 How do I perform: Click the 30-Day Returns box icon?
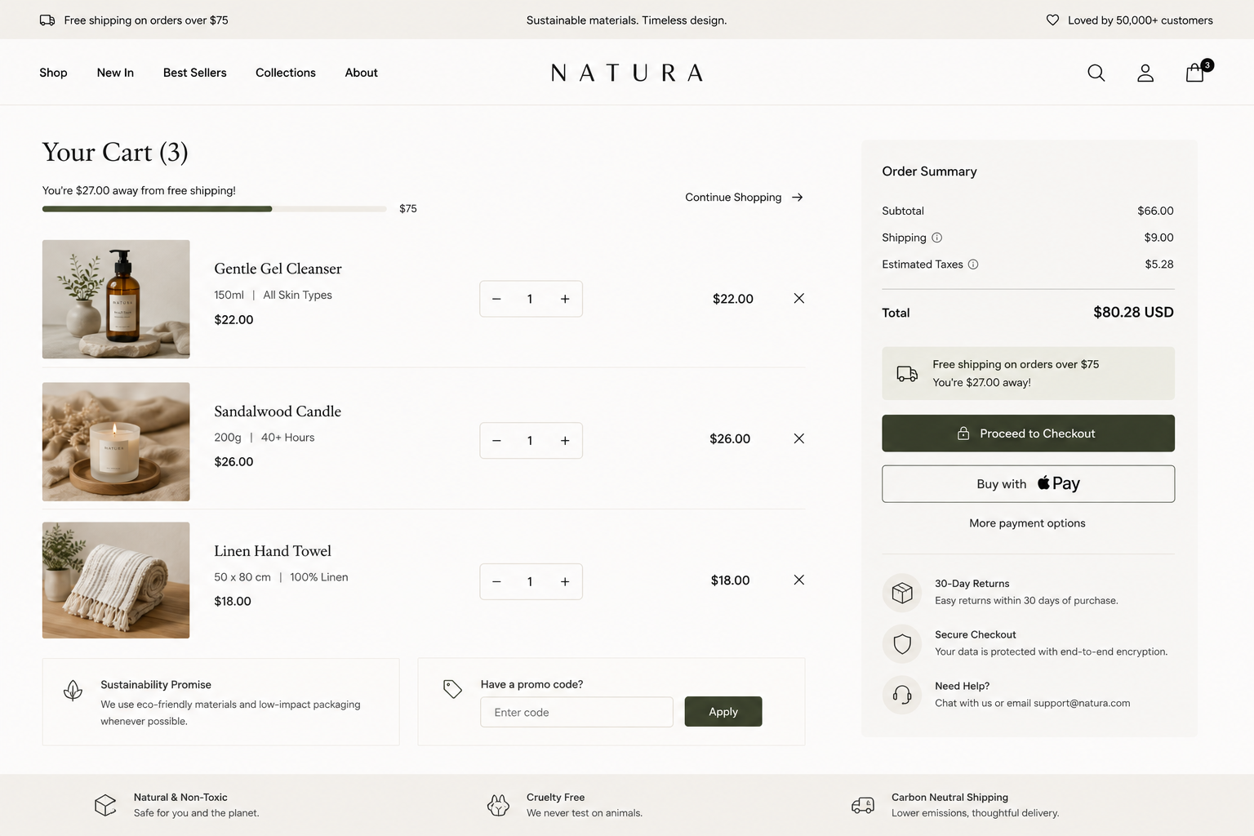(902, 592)
